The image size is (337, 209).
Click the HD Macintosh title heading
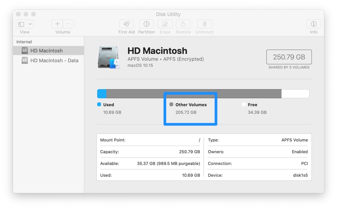(157, 51)
